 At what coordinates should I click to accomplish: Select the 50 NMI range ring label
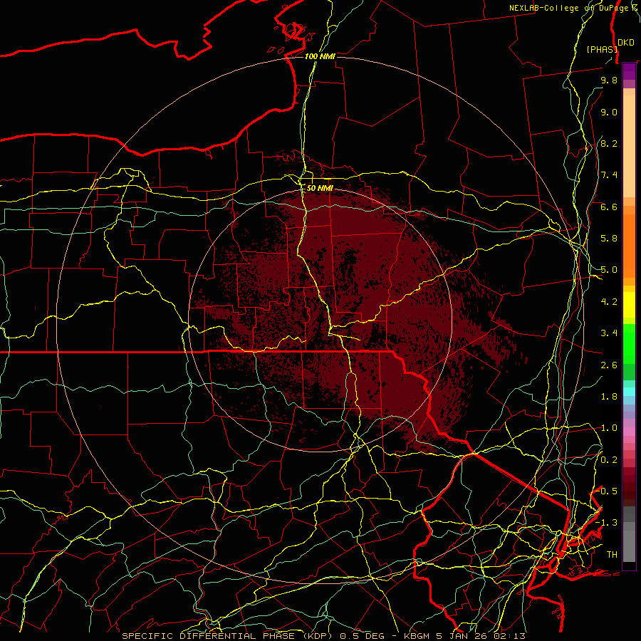[320, 188]
